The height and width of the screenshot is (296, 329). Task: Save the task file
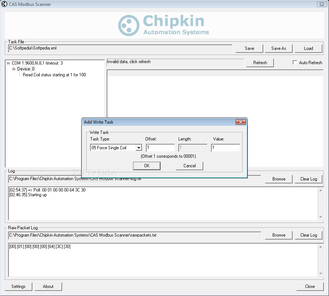coord(249,48)
